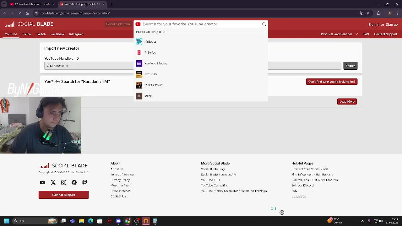402x226 pixels.
Task: Open Social Blade's Twitch icon in footer
Action: point(84,182)
